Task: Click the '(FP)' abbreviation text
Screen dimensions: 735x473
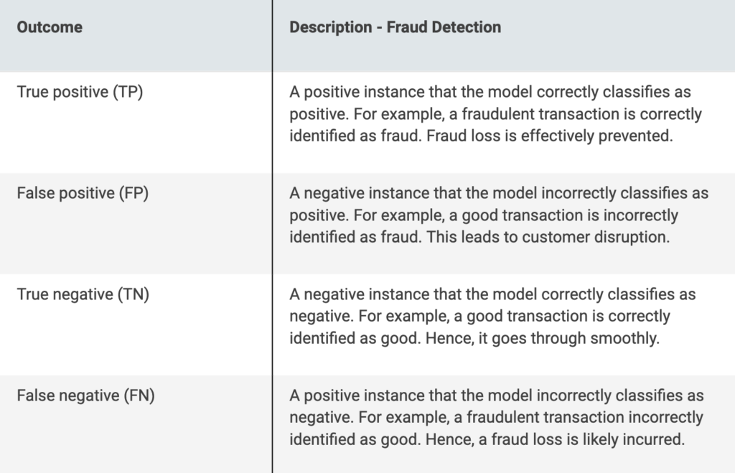Action: [134, 193]
